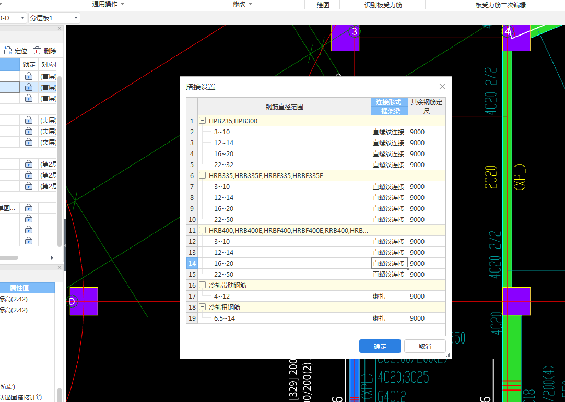Image resolution: width=565 pixels, height=402 pixels.
Task: Collapse the HPB235,HPB300 rebar group
Action: click(202, 121)
